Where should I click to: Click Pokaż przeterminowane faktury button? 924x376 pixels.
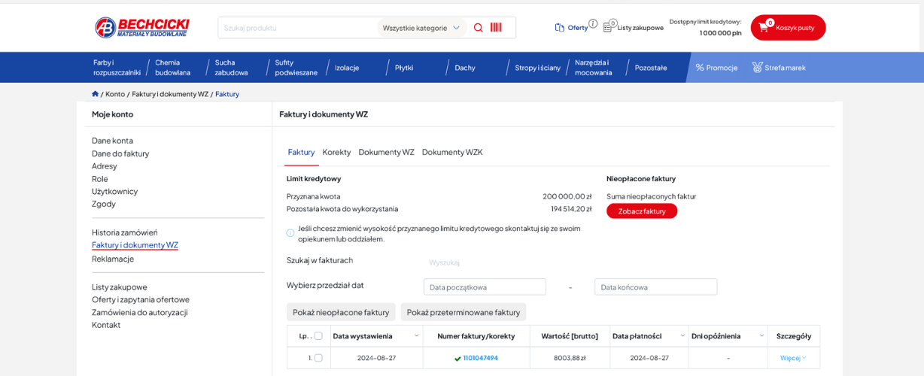(464, 312)
